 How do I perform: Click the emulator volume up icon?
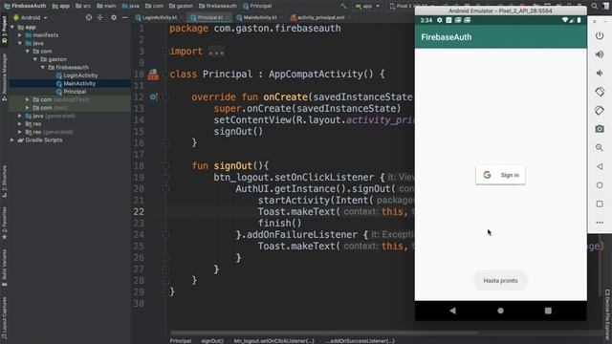coord(600,54)
